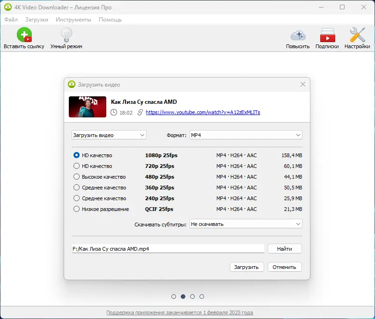The width and height of the screenshot is (375, 319).
Task: Choose Среднее качество 360p option
Action: coord(76,188)
